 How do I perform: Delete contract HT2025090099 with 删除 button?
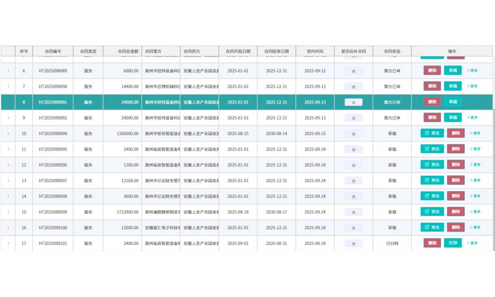pyautogui.click(x=455, y=212)
